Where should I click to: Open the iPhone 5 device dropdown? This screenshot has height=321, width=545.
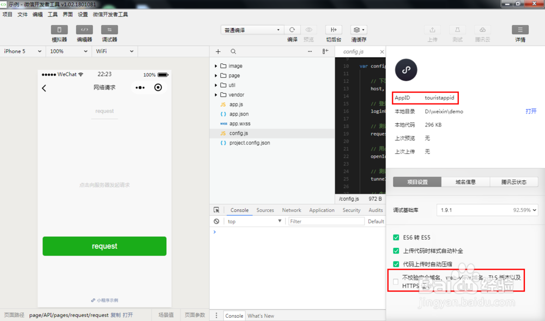(x=22, y=51)
